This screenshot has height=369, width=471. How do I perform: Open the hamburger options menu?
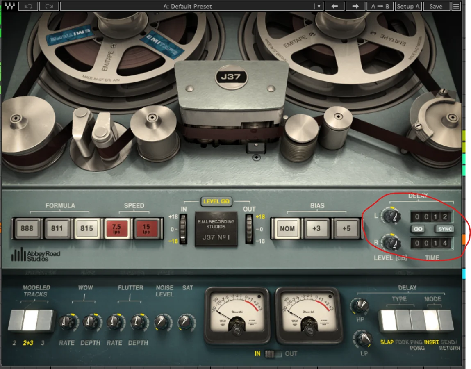point(456,6)
